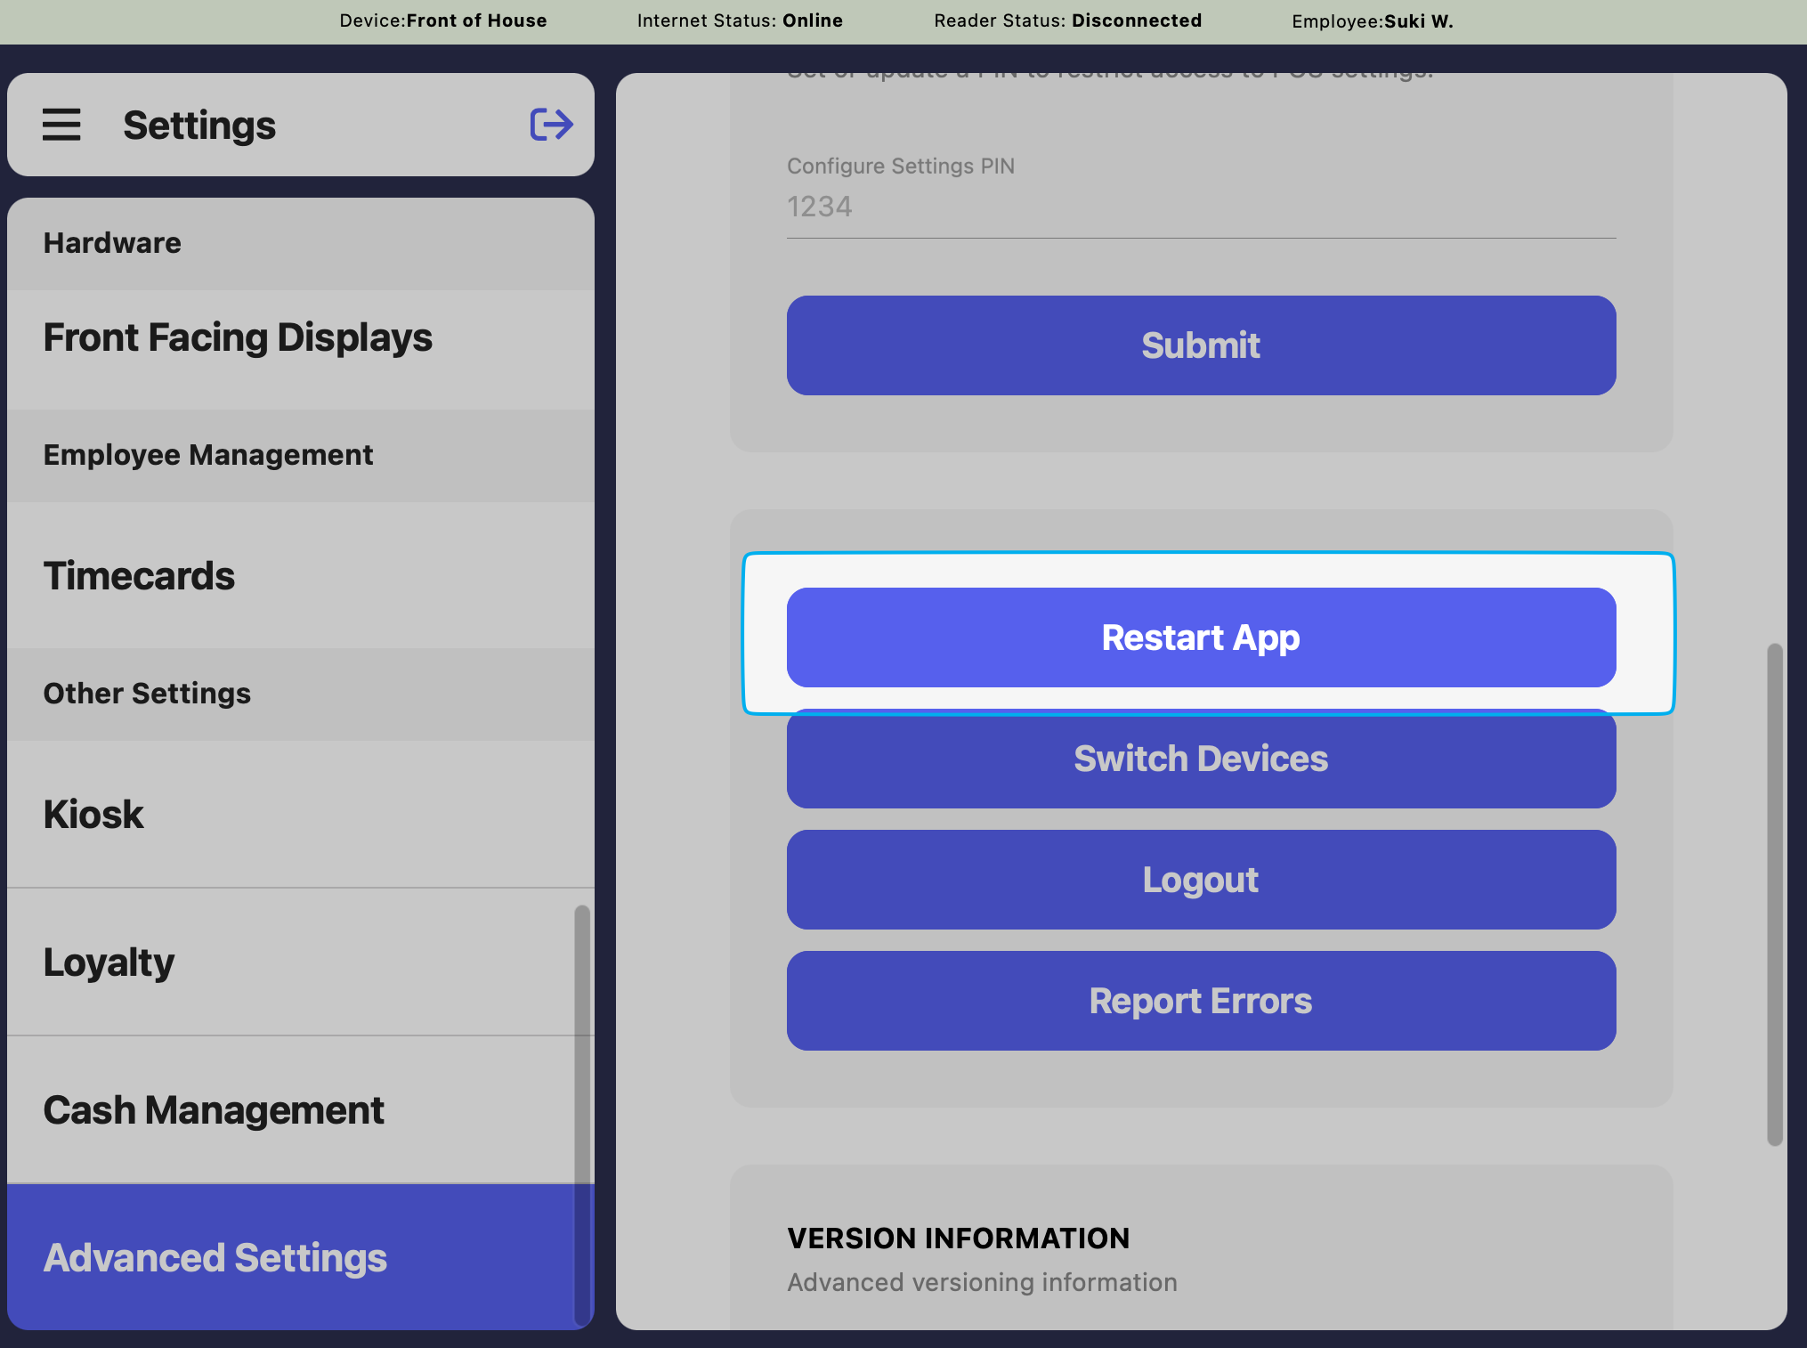The image size is (1807, 1348).
Task: Click the Other Settings section header
Action: pos(147,694)
